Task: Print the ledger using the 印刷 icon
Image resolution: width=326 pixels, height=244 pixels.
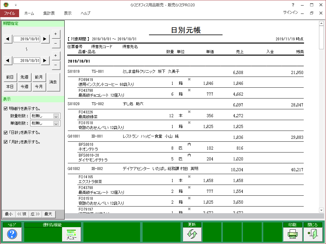Action: pos(293,234)
